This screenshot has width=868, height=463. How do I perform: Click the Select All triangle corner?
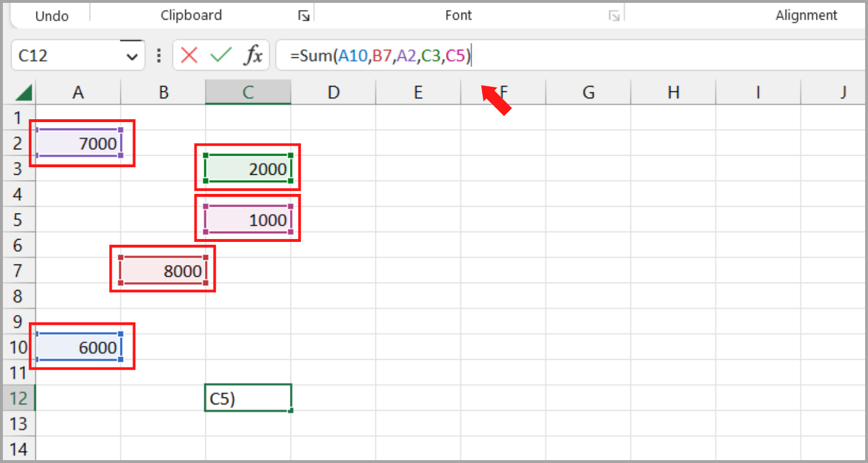click(x=24, y=92)
